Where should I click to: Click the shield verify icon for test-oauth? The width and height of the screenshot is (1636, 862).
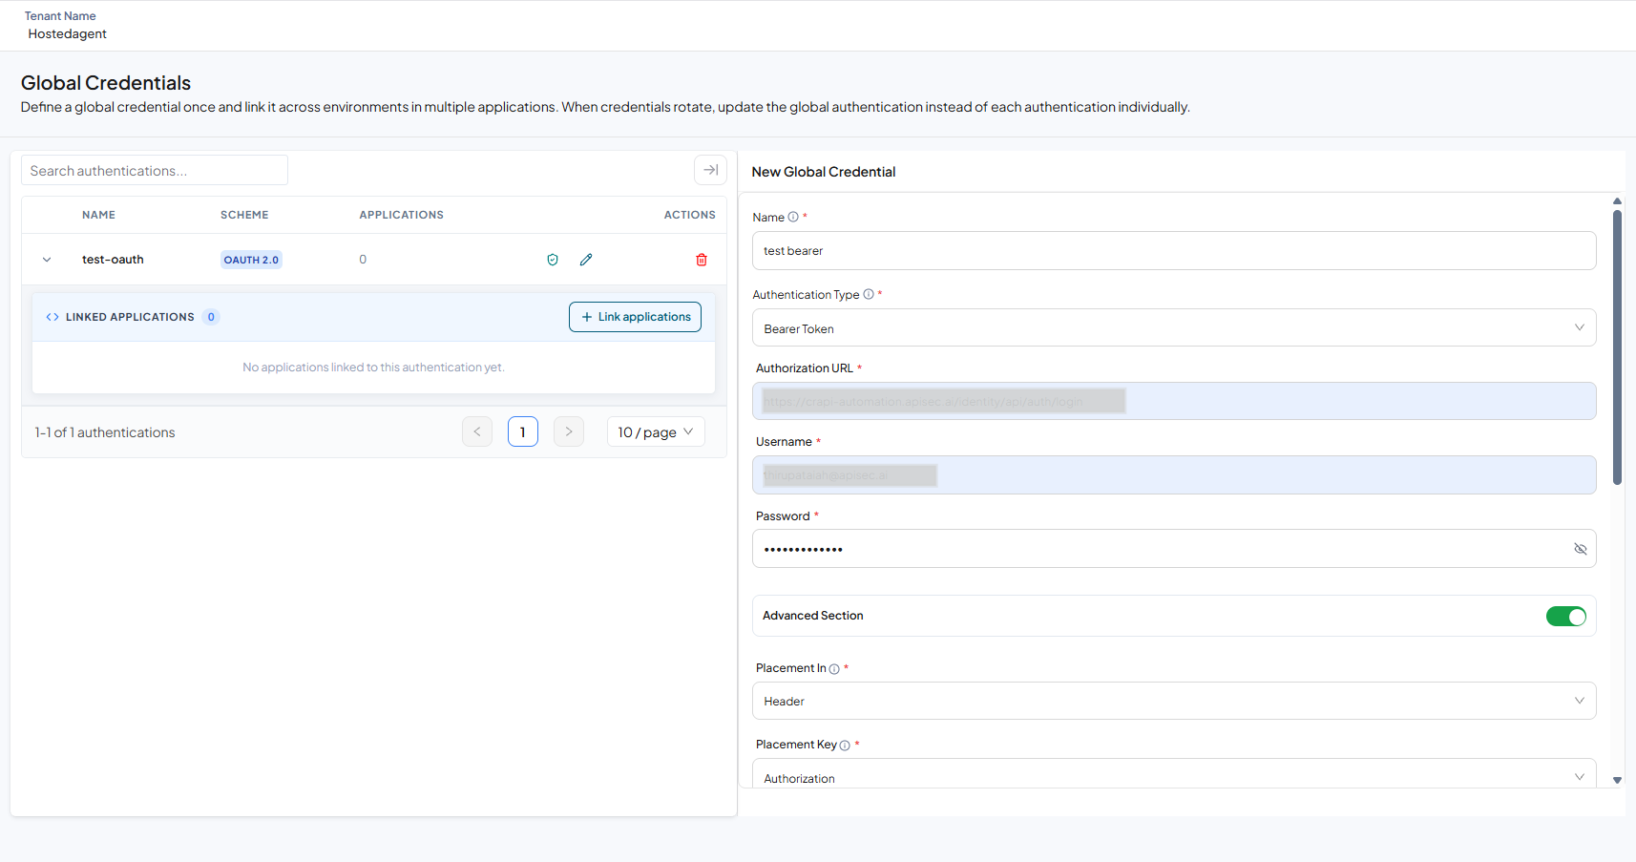(x=553, y=260)
